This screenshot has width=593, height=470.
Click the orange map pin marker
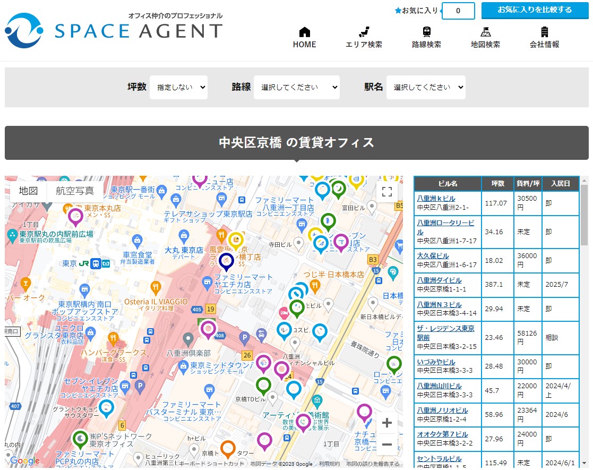point(228,448)
